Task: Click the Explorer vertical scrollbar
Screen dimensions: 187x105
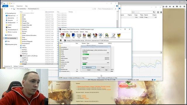Action: point(117,39)
